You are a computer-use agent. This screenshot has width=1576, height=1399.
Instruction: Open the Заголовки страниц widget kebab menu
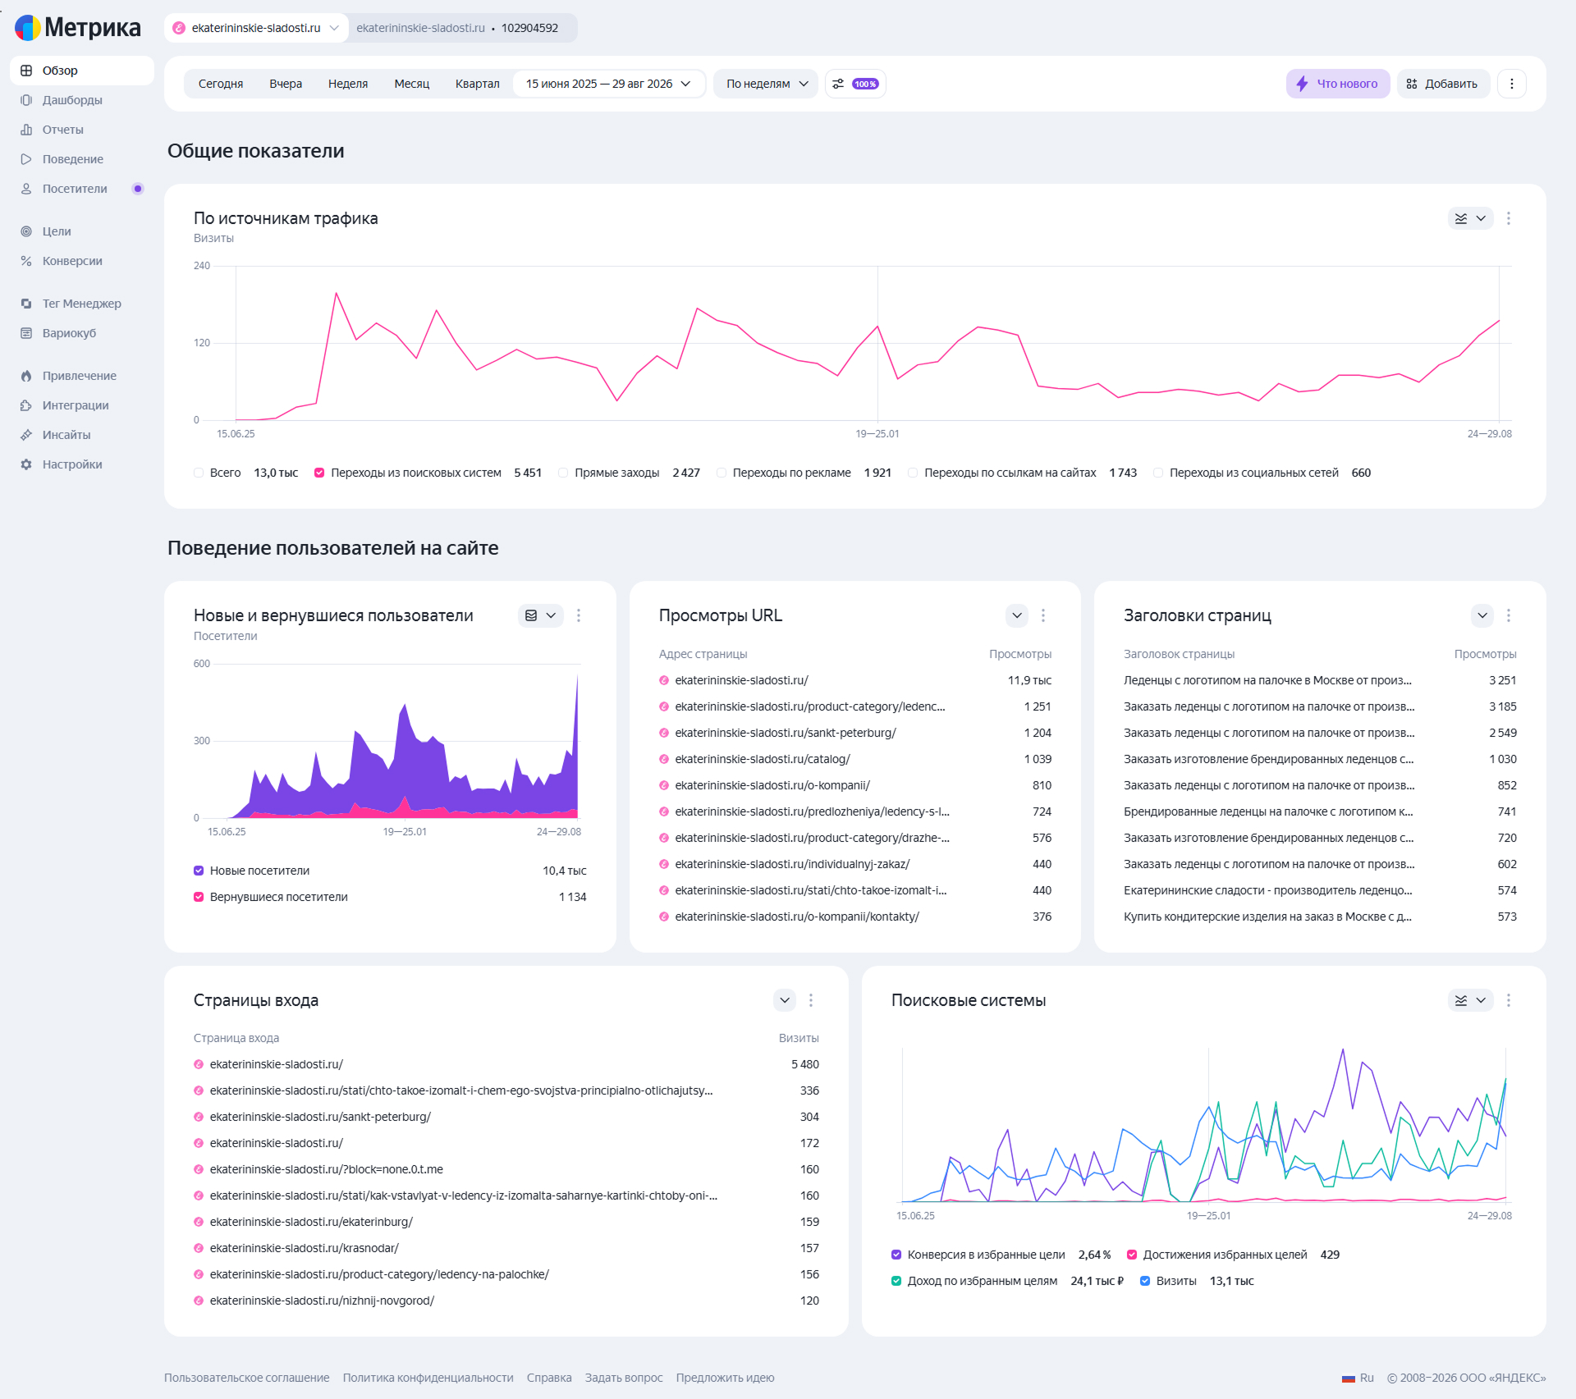(x=1509, y=615)
